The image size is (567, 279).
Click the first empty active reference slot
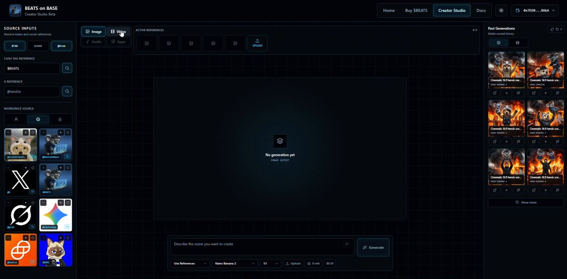tap(147, 43)
